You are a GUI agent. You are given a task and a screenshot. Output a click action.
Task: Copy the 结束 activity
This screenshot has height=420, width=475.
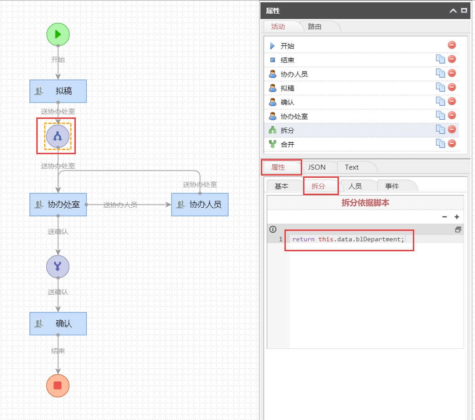click(x=440, y=59)
